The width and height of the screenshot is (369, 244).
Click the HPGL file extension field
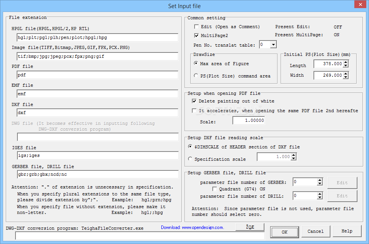coord(97,37)
